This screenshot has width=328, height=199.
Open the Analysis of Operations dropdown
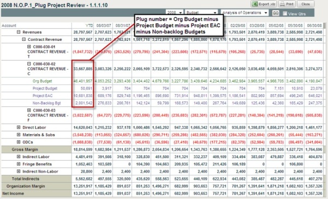point(244,13)
